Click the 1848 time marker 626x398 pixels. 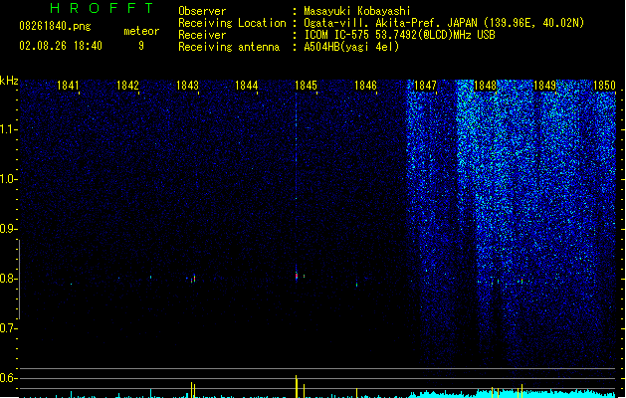[485, 86]
